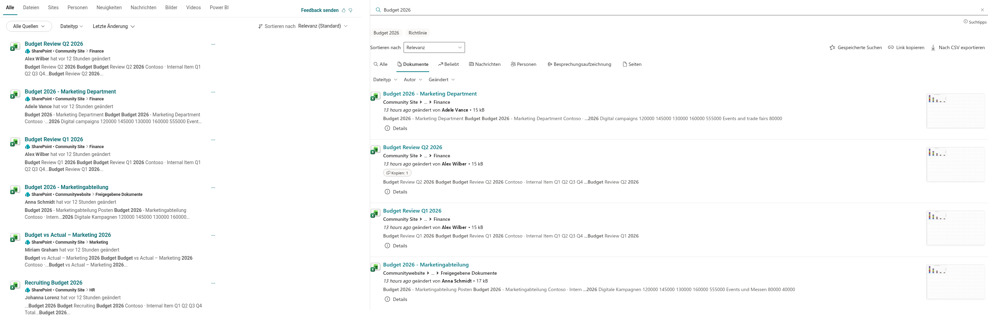Export results via Nach CSV exportieren

(958, 47)
